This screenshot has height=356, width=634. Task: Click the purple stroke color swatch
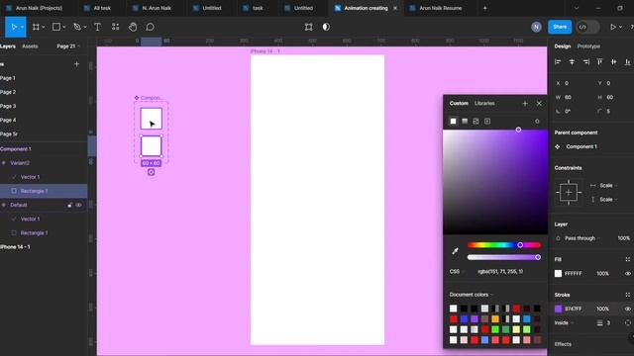(559, 309)
